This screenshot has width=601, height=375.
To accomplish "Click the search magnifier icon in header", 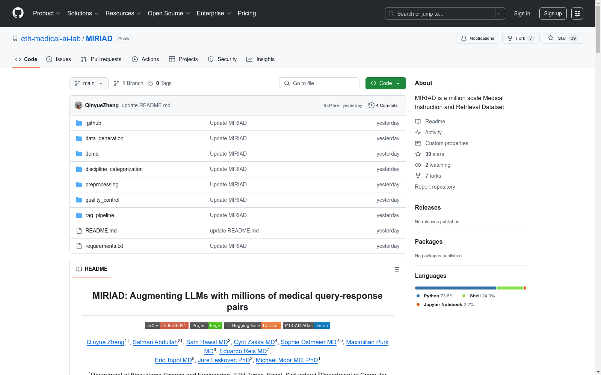I will pyautogui.click(x=391, y=13).
